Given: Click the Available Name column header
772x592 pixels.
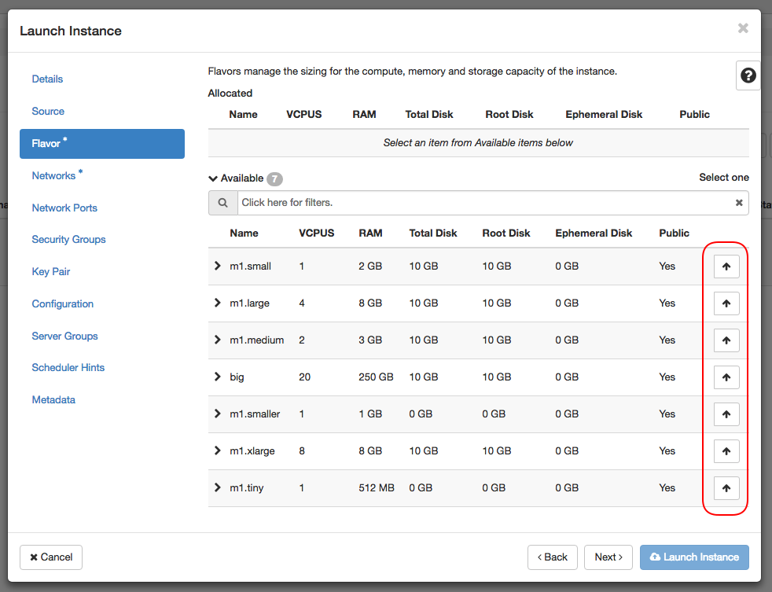Looking at the screenshot, I should 244,233.
